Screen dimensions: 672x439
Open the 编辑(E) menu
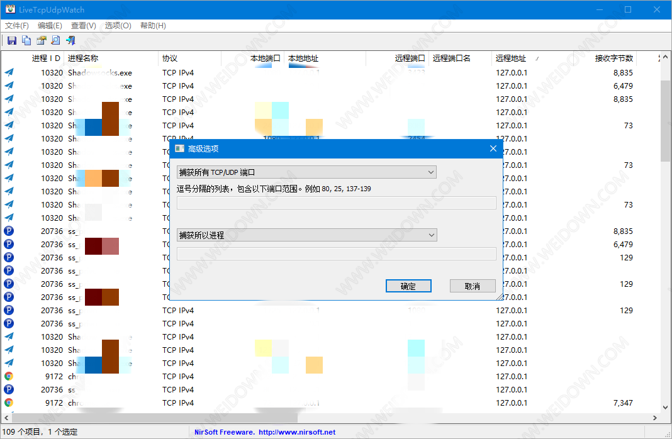(50, 26)
